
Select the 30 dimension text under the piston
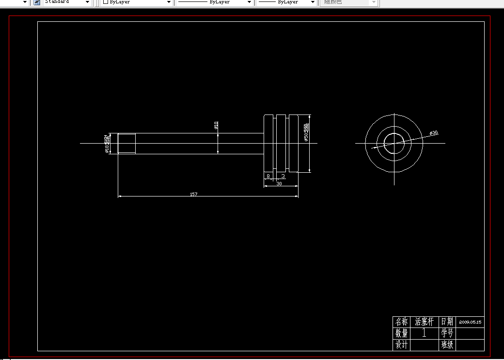(x=279, y=183)
